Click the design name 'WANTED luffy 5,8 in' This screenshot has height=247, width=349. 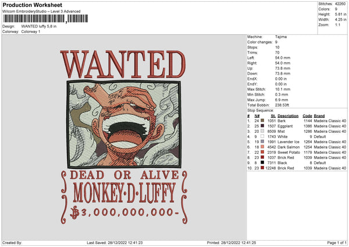39,26
